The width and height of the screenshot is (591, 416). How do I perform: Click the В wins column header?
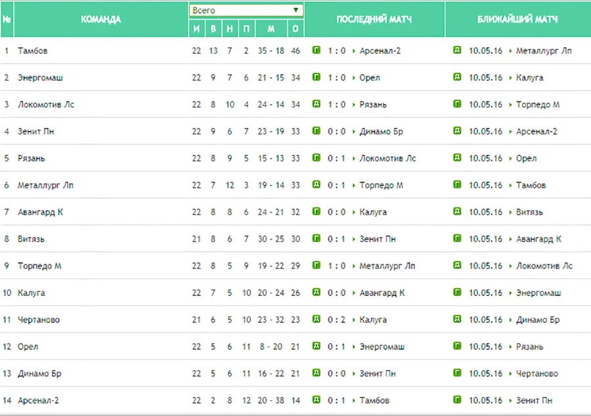[213, 28]
